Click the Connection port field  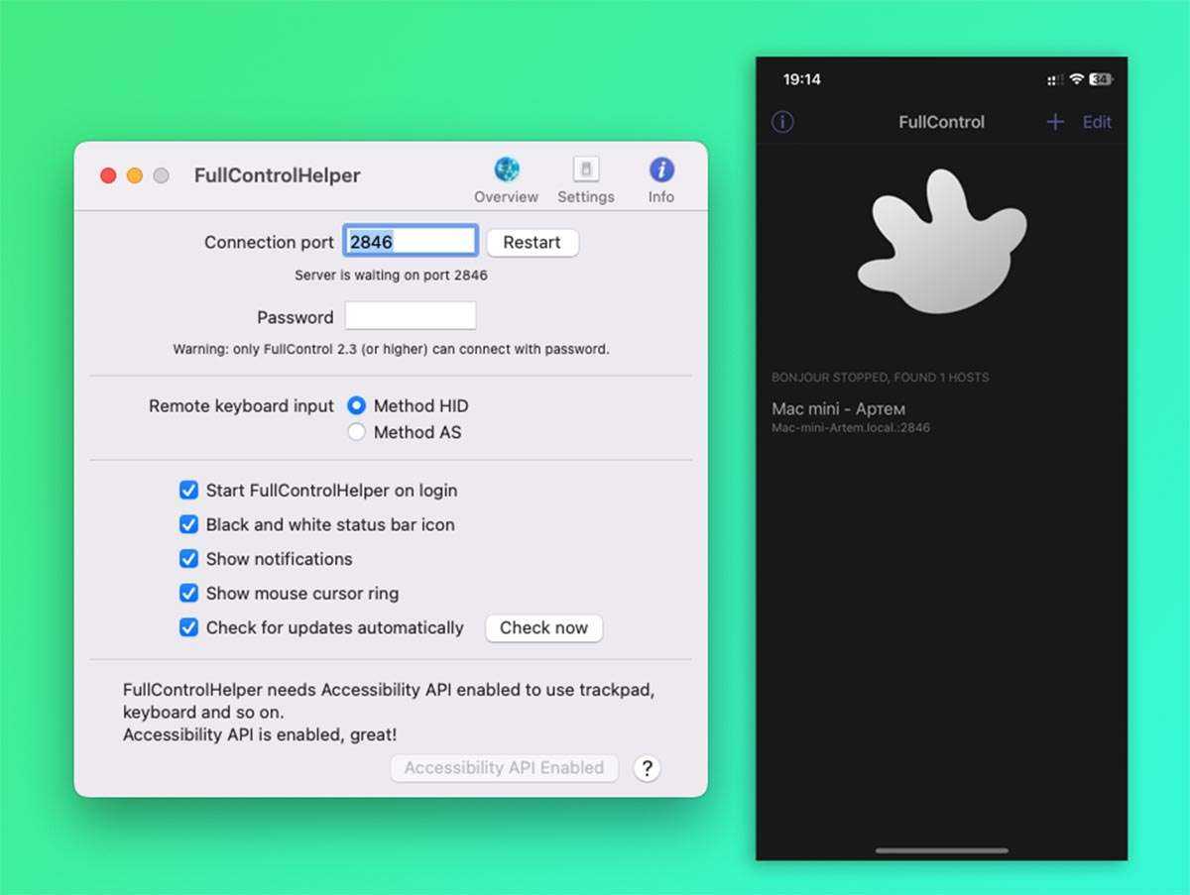[x=411, y=242]
